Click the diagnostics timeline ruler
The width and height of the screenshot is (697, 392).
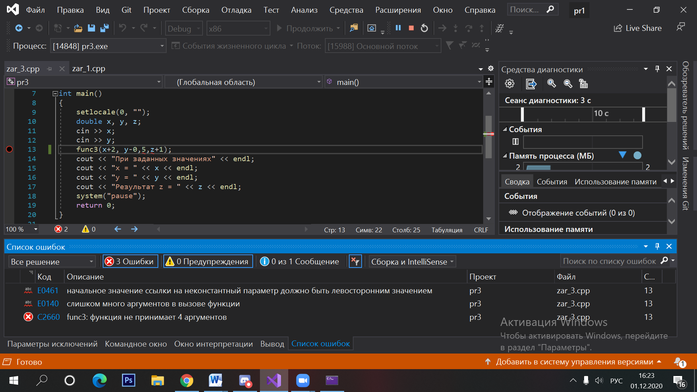[583, 114]
